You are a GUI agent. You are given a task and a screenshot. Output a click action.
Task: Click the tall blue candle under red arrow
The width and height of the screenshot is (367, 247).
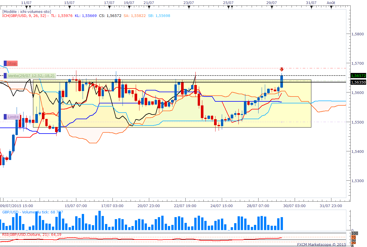pyautogui.click(x=282, y=82)
